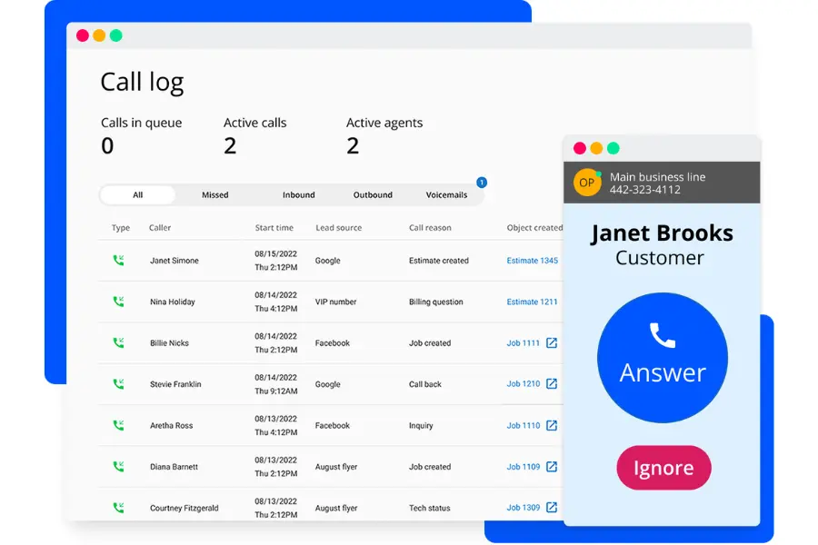Click the Active calls counter
The image size is (818, 545).
[x=255, y=135]
